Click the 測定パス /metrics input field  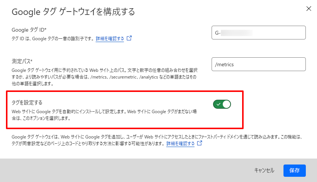[x=259, y=64]
